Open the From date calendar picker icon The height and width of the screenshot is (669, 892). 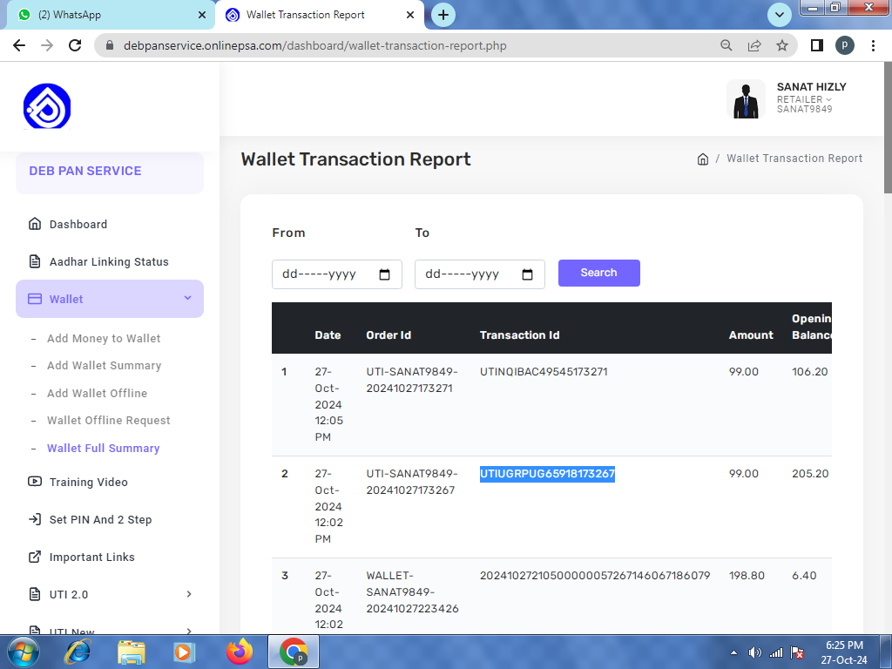[x=385, y=274]
